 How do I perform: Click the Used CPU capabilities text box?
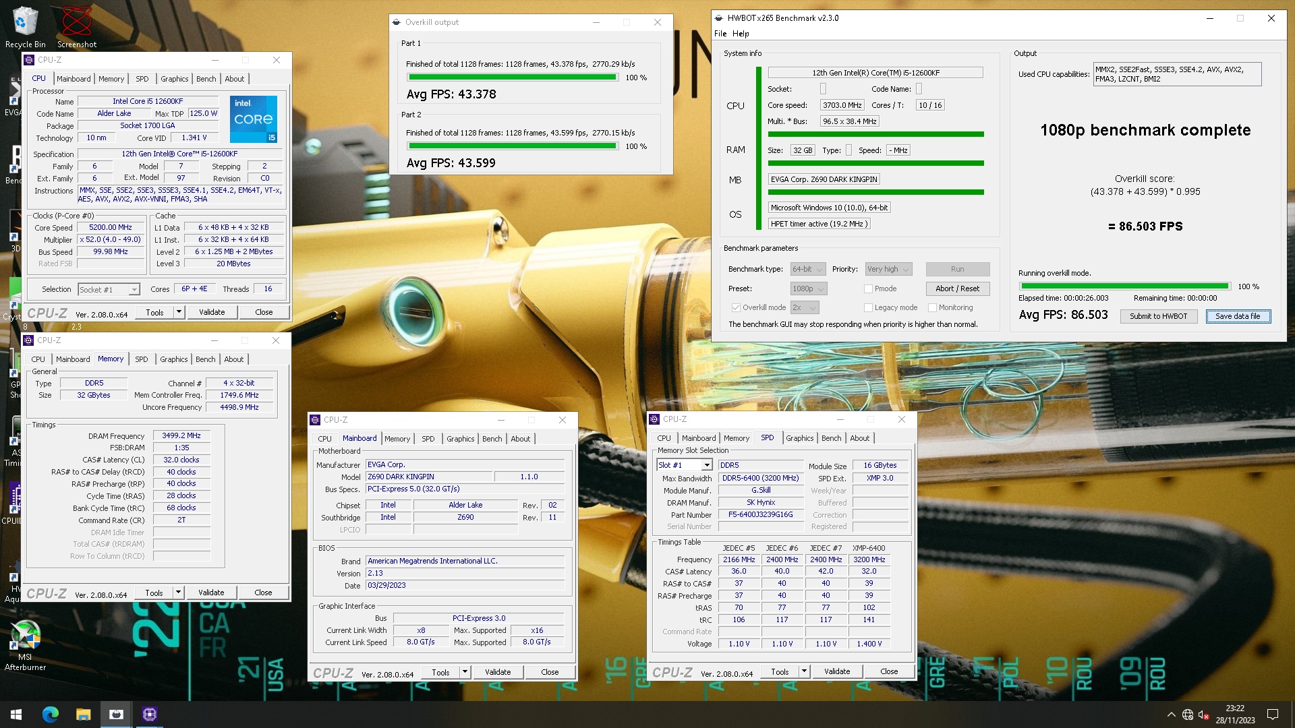coord(1177,74)
